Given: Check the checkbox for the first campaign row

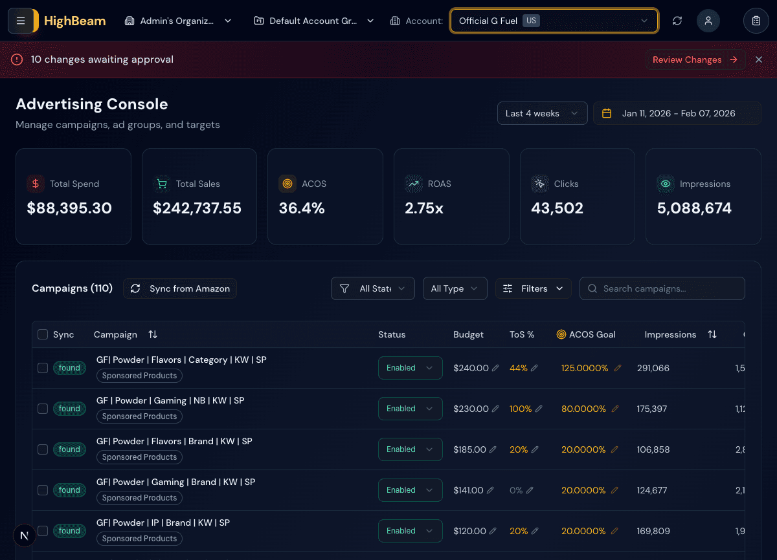Looking at the screenshot, I should point(42,367).
